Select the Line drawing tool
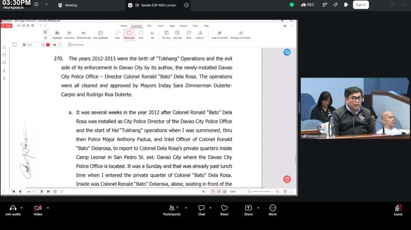Image resolution: width=411 pixels, height=230 pixels. (117, 35)
